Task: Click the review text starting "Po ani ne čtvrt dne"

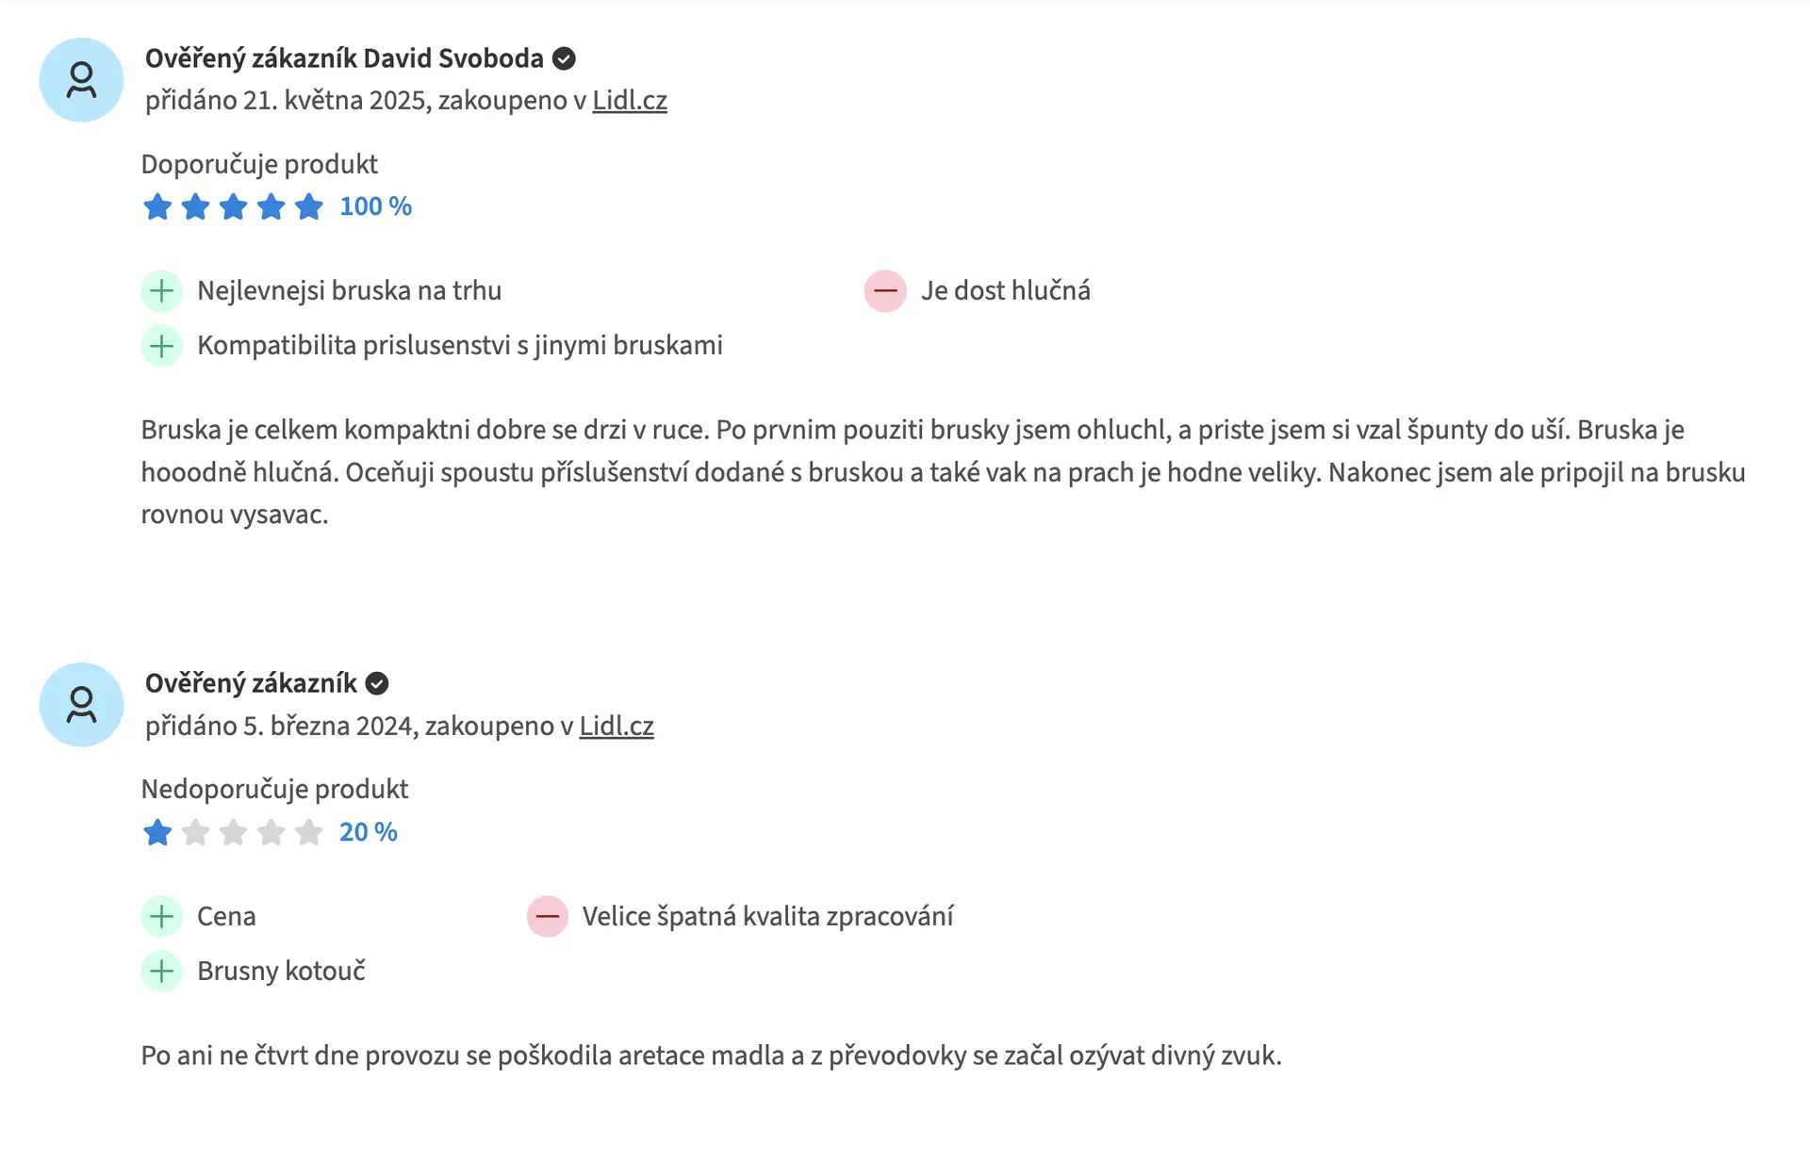Action: pyautogui.click(x=711, y=1055)
